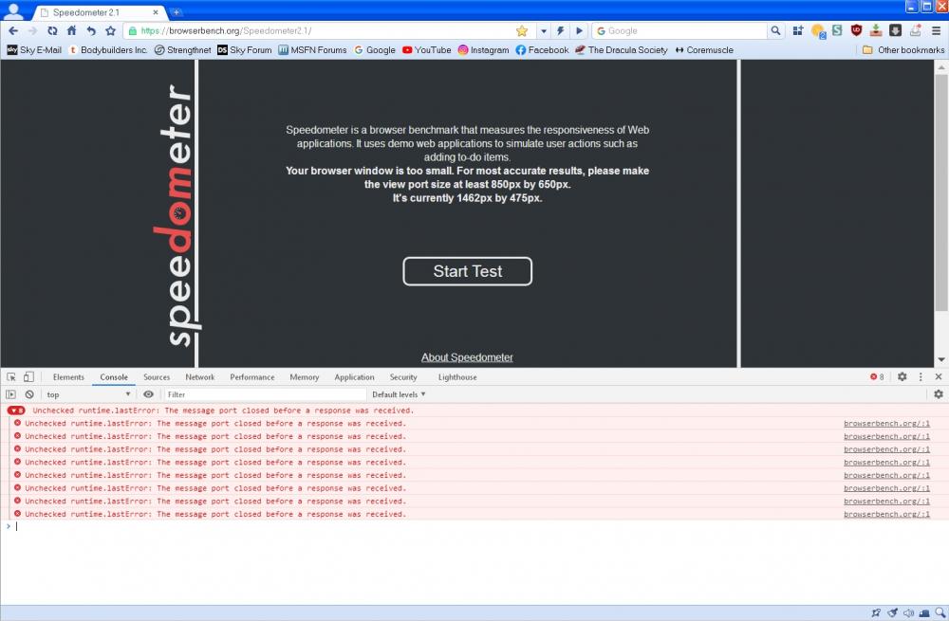
Task: Click the tray icon with red dot
Action: (x=915, y=30)
